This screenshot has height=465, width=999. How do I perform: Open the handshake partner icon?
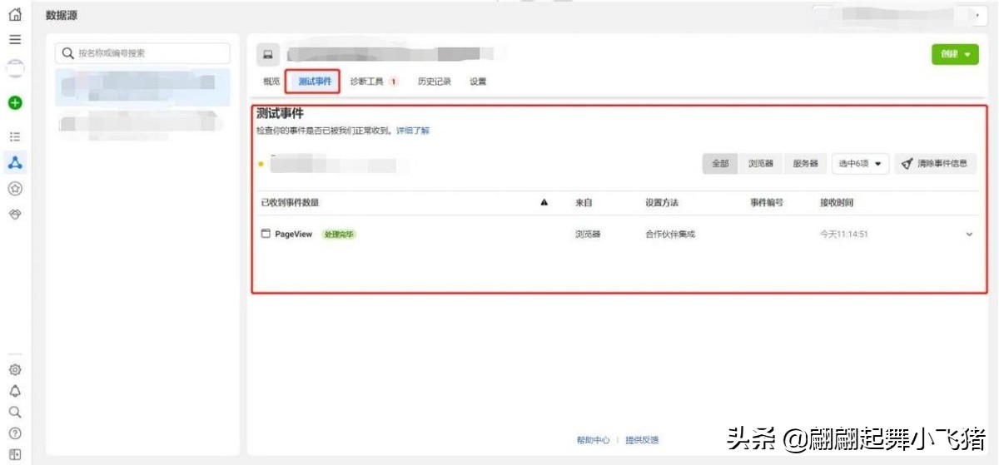(15, 215)
